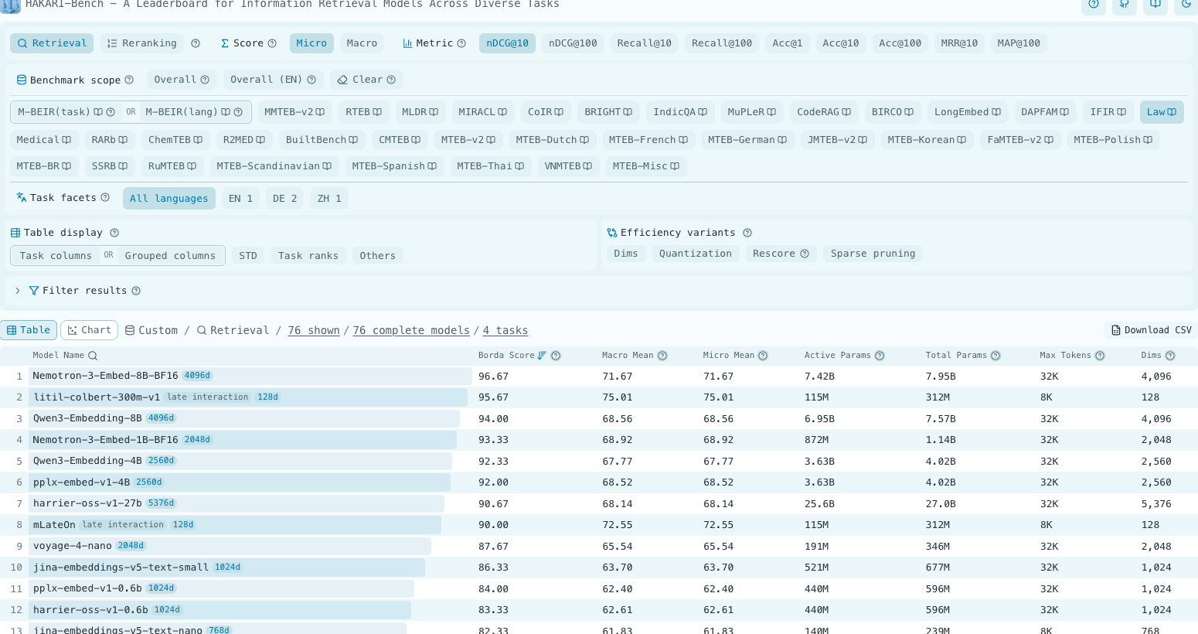The image size is (1198, 634).
Task: Select the Overall (EN) benchmark scope
Action: (x=273, y=80)
